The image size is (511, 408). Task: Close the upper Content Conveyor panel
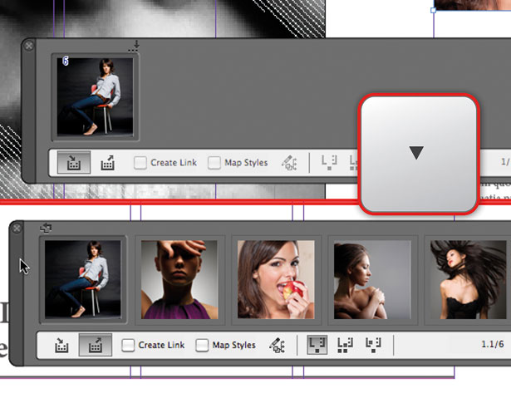point(29,46)
